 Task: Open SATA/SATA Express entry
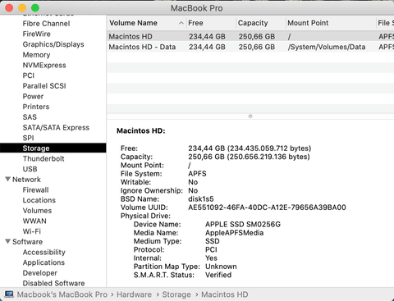(x=56, y=127)
